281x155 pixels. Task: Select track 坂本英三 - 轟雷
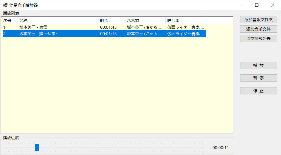[33, 27]
